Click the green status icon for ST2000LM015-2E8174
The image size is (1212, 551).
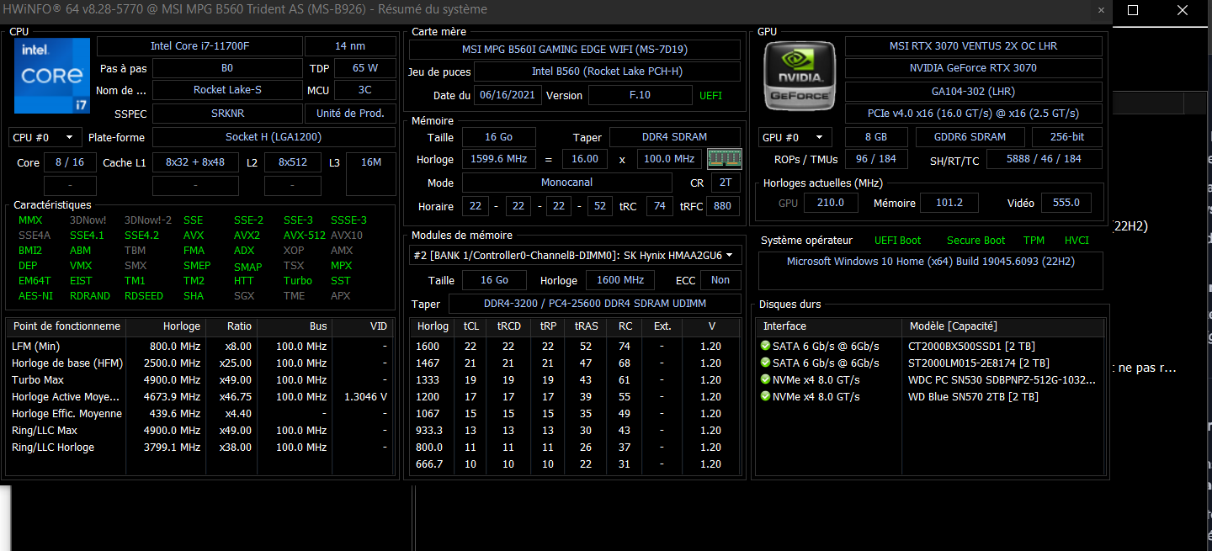click(765, 363)
